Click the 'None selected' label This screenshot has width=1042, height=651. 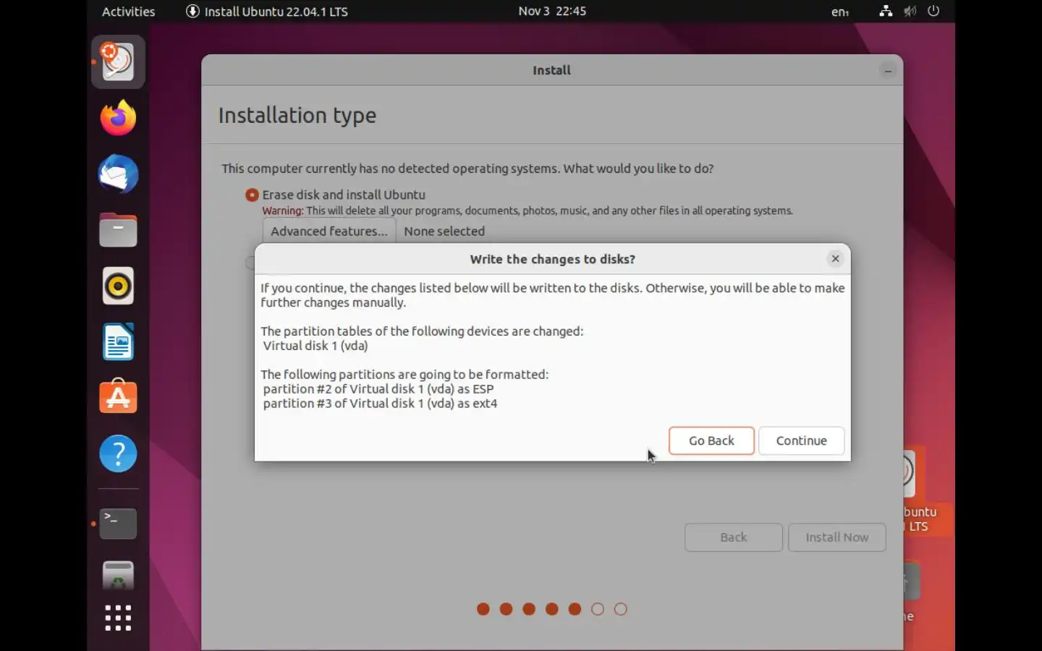tap(444, 231)
